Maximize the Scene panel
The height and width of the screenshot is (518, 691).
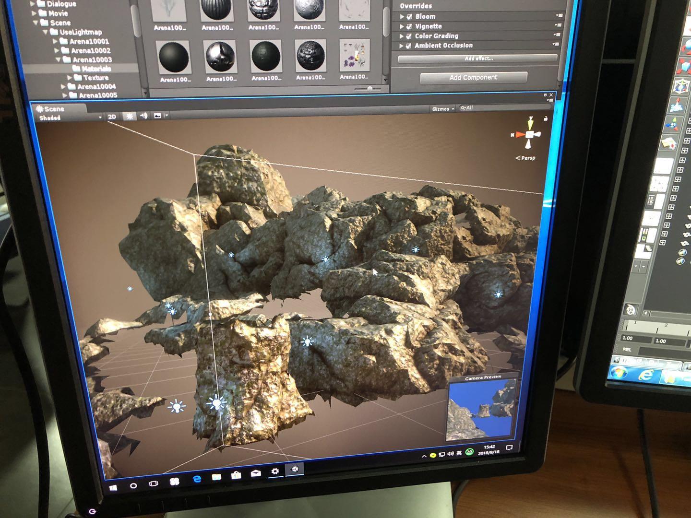[545, 95]
